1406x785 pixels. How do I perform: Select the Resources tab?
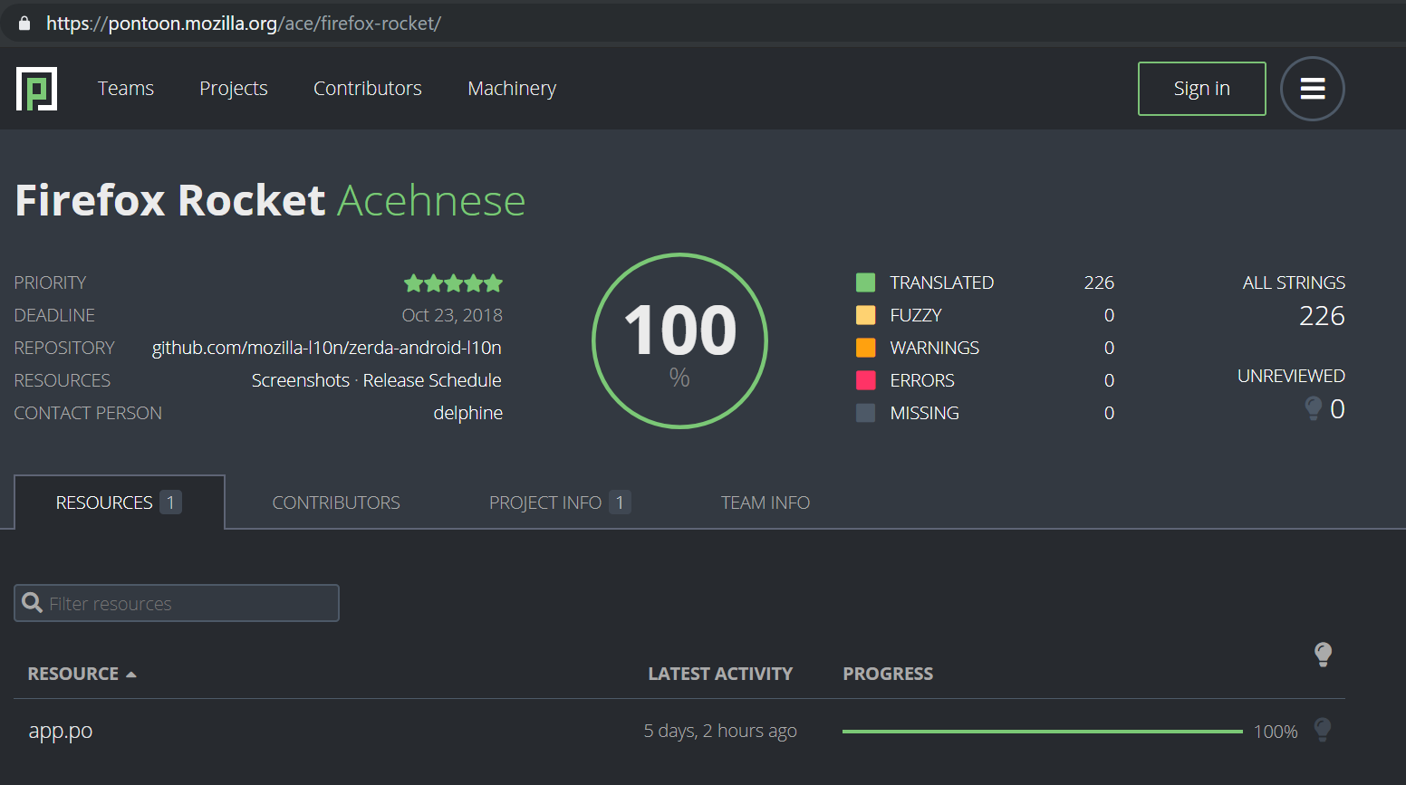click(x=120, y=503)
